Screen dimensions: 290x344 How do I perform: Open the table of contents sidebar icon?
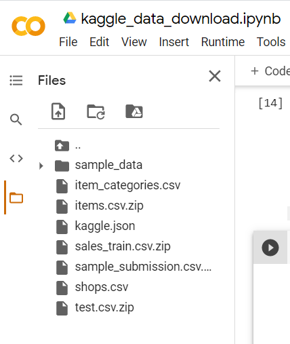point(16,80)
